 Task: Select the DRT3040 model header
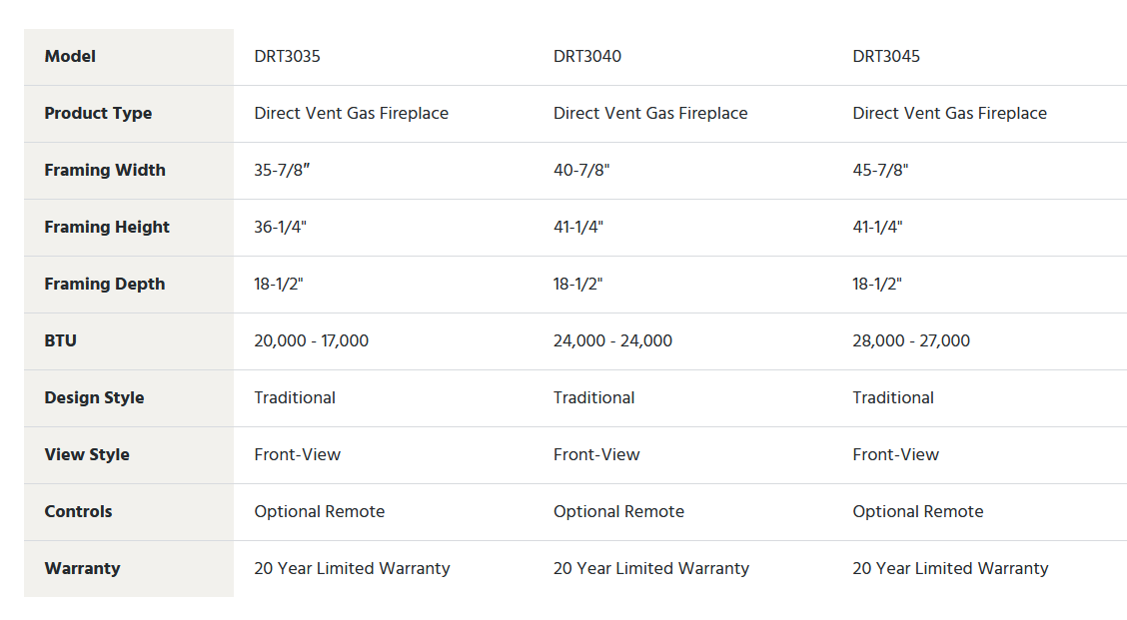coord(586,56)
